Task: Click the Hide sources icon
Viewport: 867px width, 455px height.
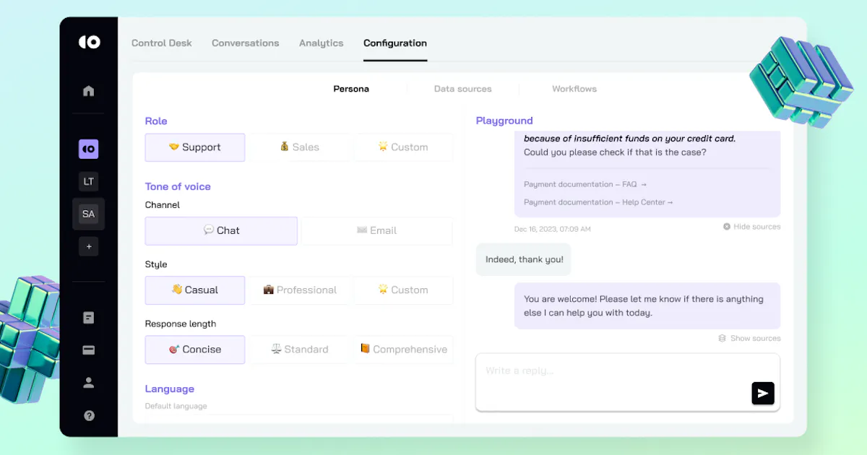Action: coord(727,227)
